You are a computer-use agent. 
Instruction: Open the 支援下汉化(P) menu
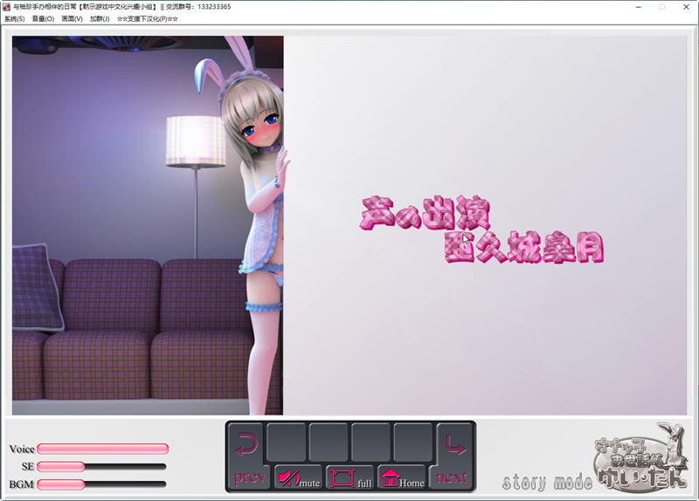point(147,18)
